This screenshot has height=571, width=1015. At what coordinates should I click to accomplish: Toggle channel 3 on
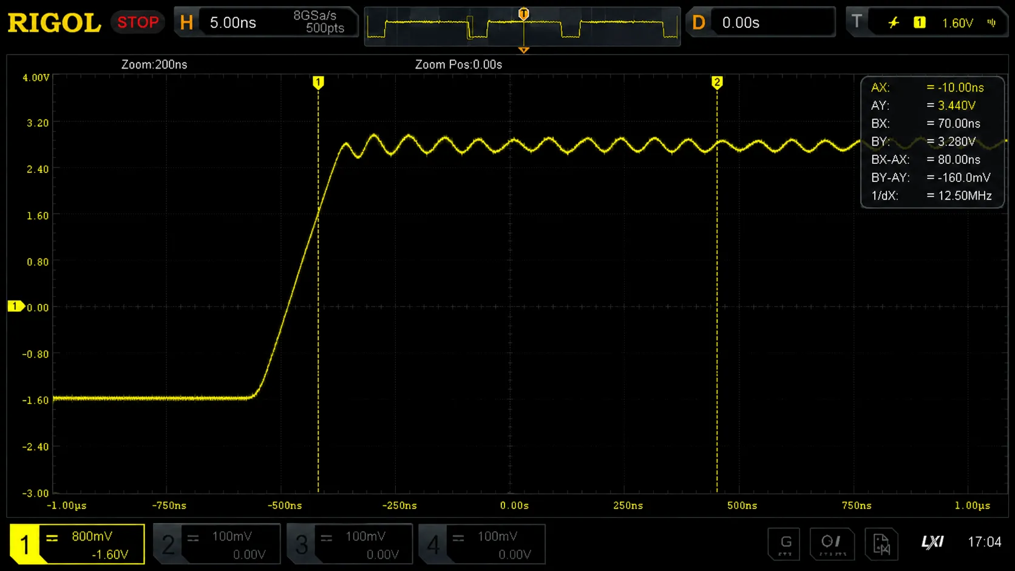pyautogui.click(x=350, y=544)
